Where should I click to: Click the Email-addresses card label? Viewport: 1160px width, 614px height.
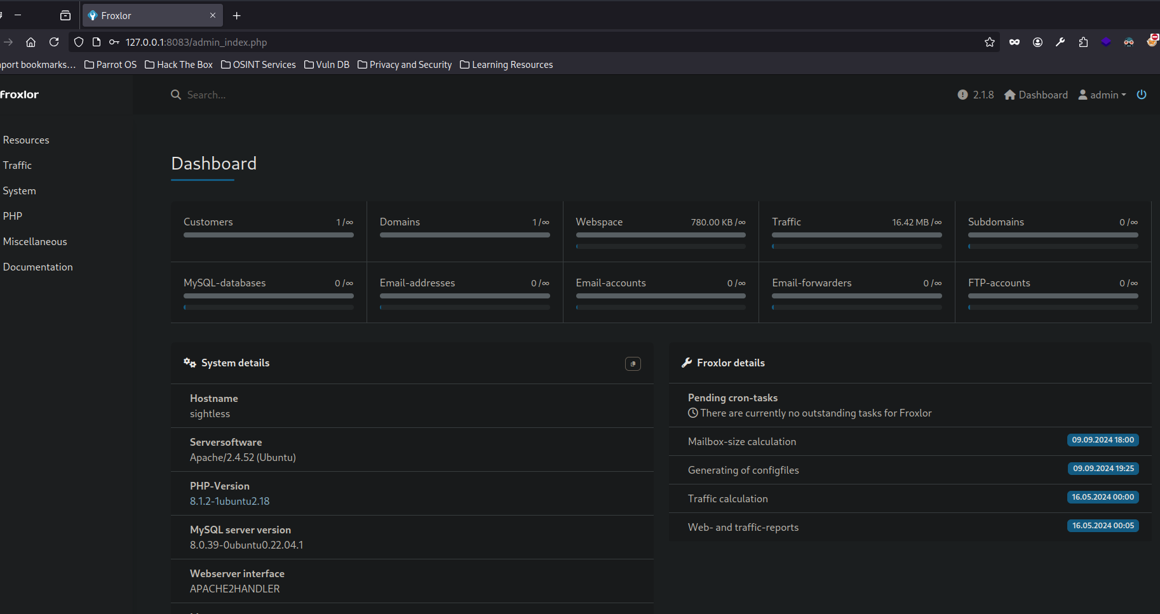point(417,283)
